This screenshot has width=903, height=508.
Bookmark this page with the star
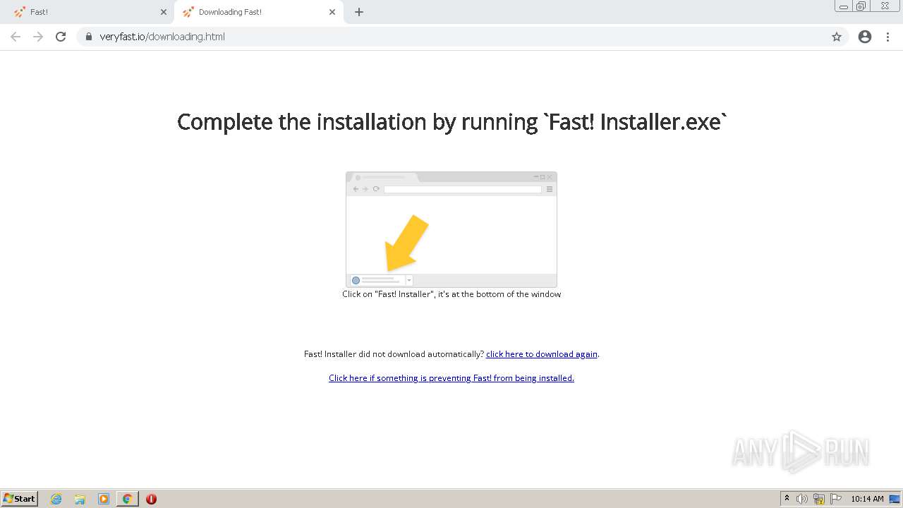click(x=837, y=37)
